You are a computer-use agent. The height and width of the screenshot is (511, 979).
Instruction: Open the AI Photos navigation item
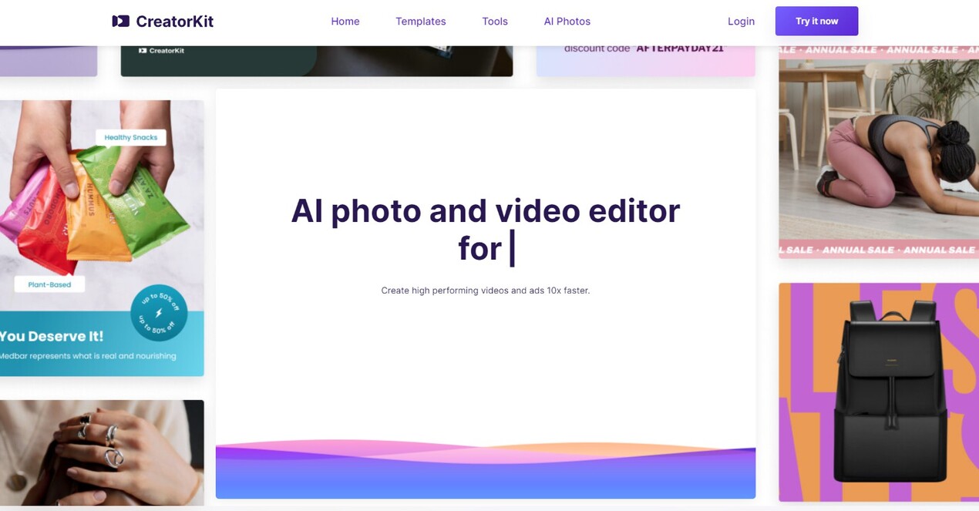tap(567, 21)
